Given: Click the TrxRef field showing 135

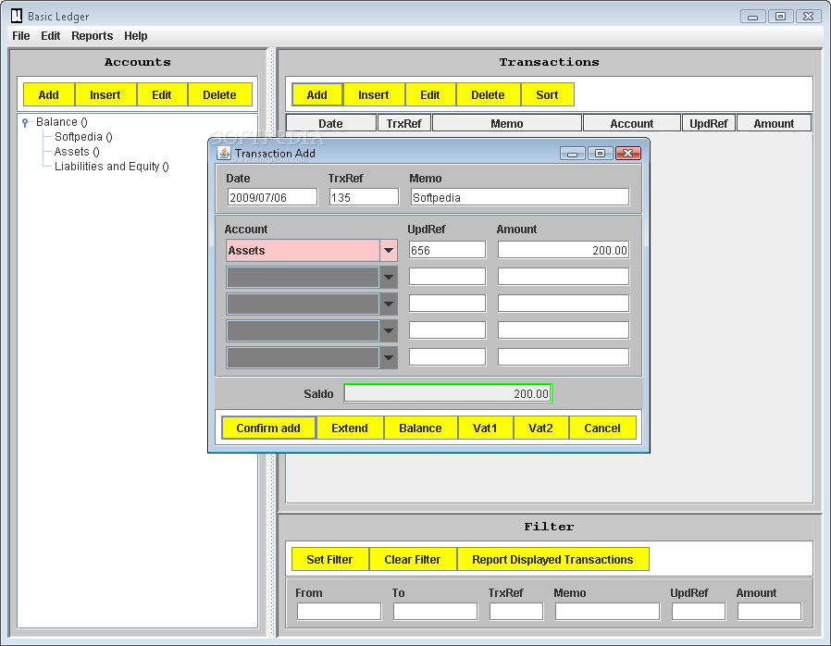Looking at the screenshot, I should coord(364,197).
